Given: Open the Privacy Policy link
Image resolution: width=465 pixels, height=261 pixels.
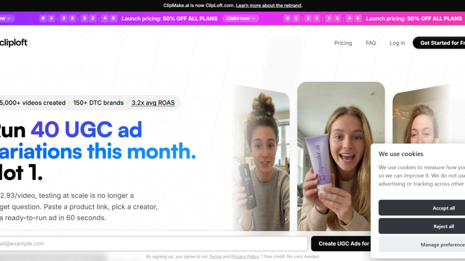Looking at the screenshot, I should (x=245, y=257).
